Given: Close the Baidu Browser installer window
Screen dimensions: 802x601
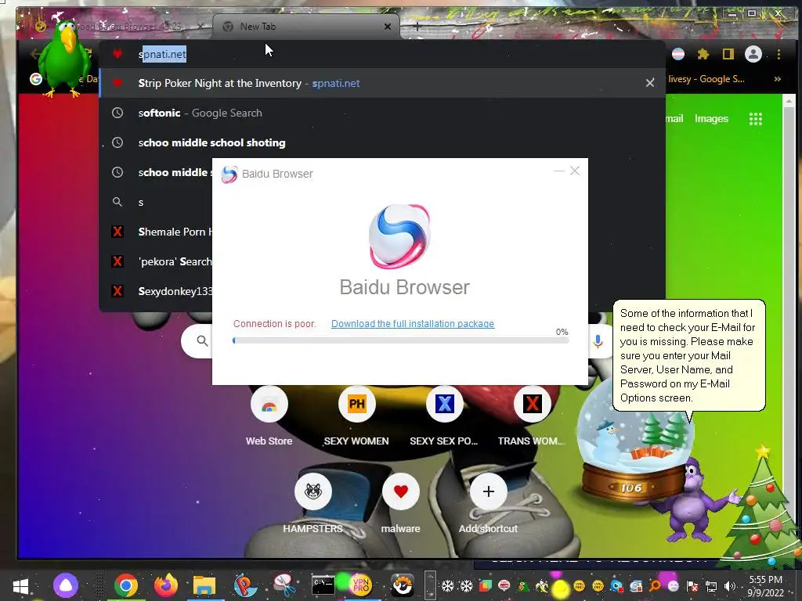Looking at the screenshot, I should (x=575, y=171).
